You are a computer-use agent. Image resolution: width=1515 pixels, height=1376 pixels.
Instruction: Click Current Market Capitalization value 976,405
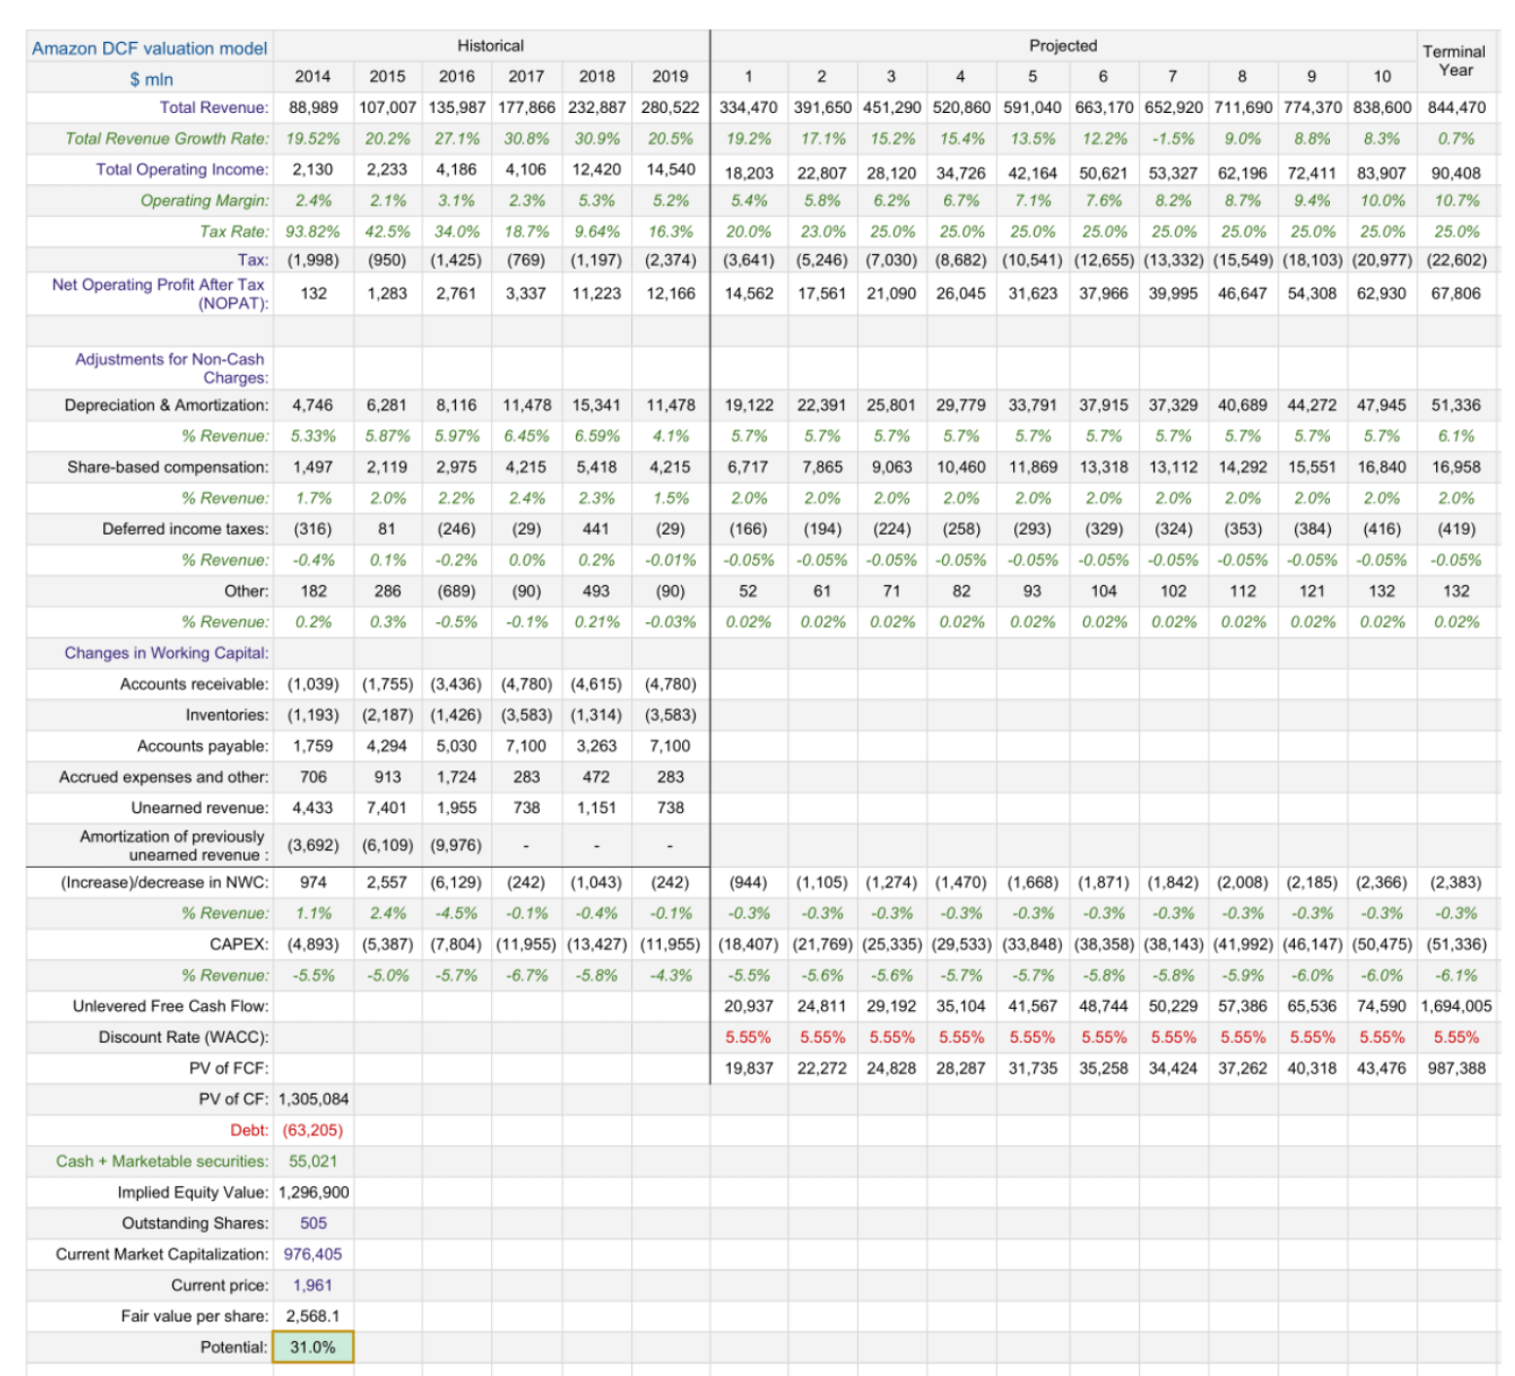(x=313, y=1254)
